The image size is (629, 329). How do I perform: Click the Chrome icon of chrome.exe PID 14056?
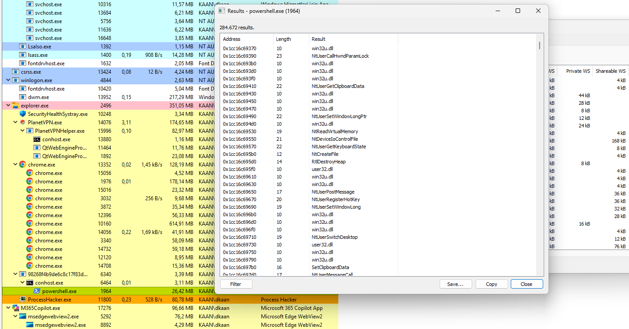coord(30,232)
